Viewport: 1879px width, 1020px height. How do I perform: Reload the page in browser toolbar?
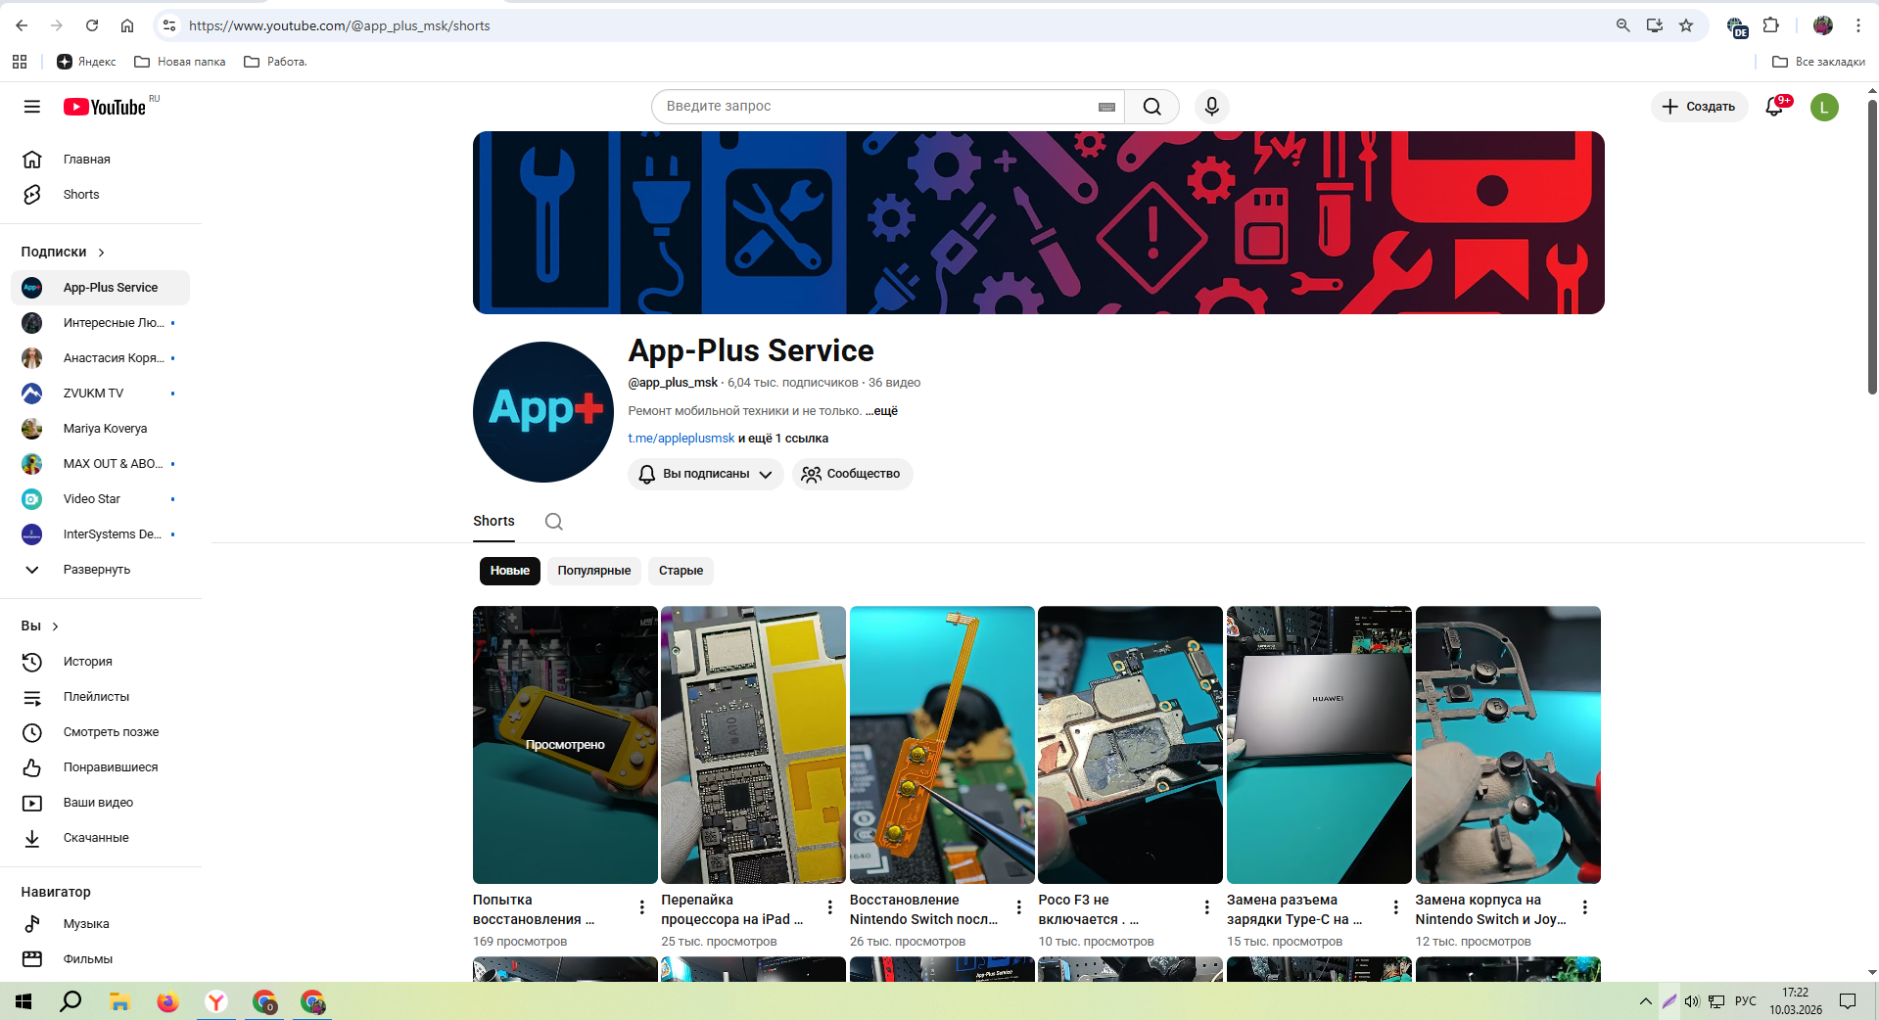(x=92, y=25)
